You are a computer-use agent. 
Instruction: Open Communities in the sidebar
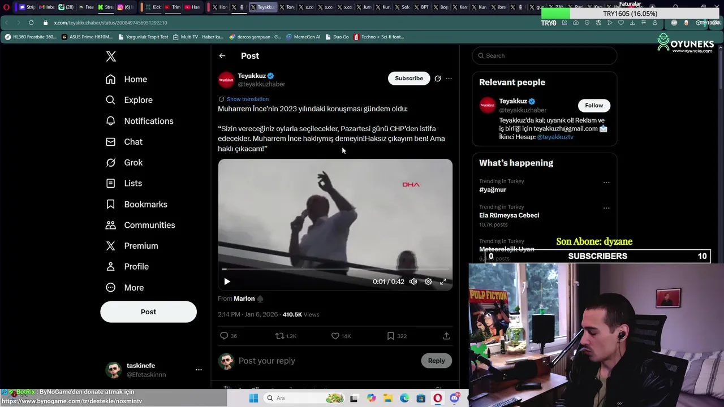pos(140,225)
